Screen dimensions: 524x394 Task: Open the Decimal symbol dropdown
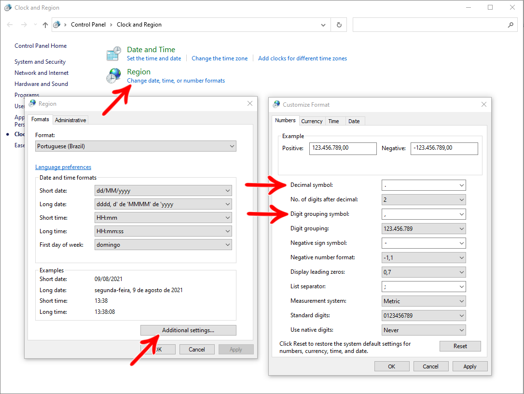(424, 185)
